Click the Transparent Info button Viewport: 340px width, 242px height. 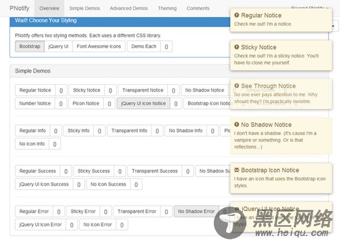coord(129,131)
